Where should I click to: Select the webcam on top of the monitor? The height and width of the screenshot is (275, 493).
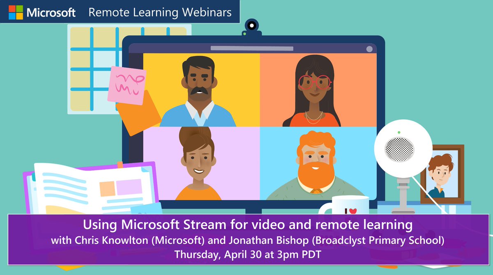click(x=252, y=27)
